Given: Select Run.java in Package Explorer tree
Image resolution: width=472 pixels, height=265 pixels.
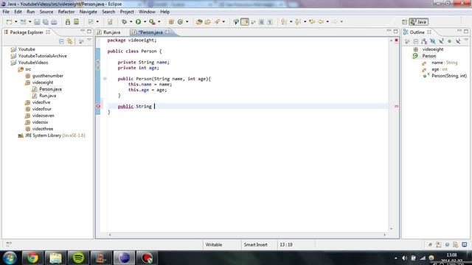Looking at the screenshot, I should tap(47, 96).
